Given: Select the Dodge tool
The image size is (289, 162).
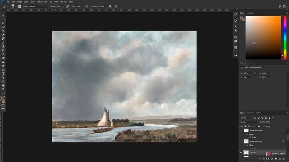Looking at the screenshot, I should pyautogui.click(x=3, y=66).
